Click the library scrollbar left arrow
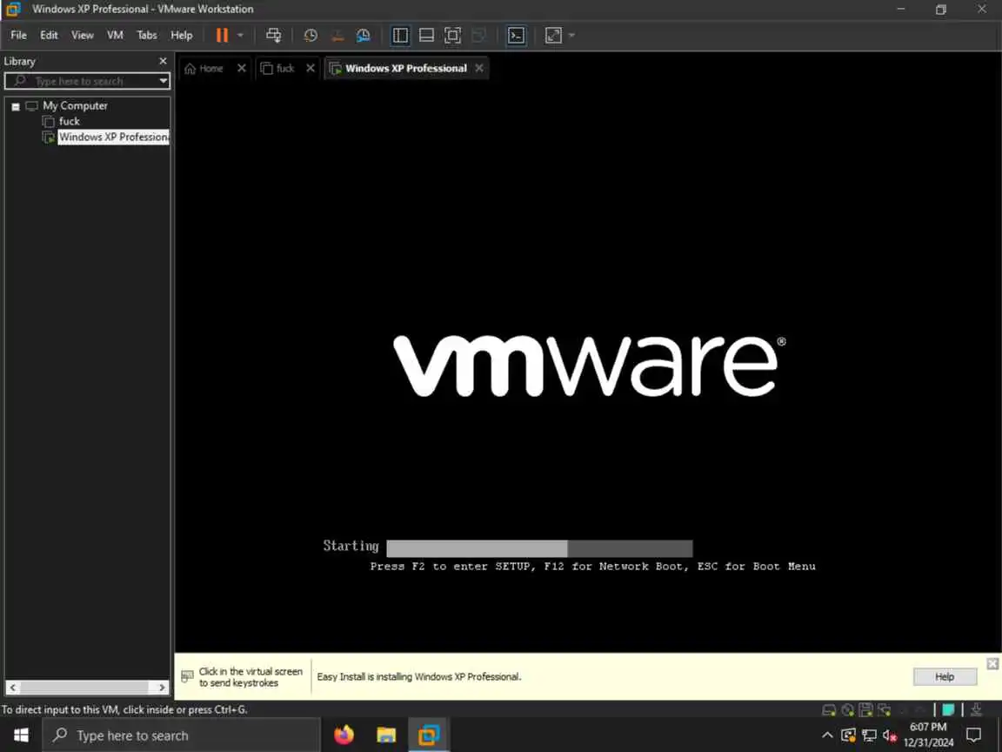Screen dimensions: 1002x752 click(x=13, y=688)
